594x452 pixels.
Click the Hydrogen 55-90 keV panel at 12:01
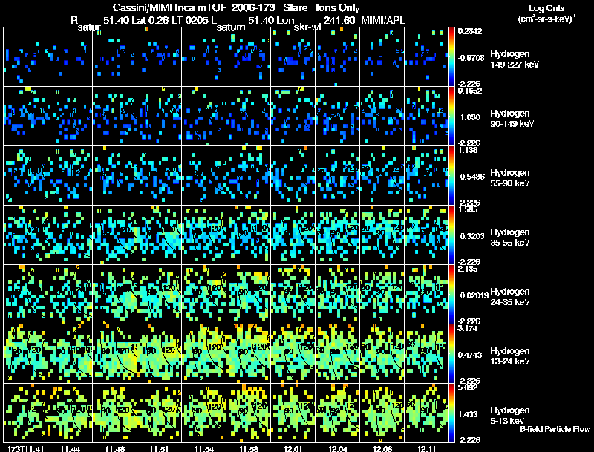(293, 176)
